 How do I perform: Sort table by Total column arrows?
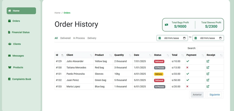tap(183, 55)
